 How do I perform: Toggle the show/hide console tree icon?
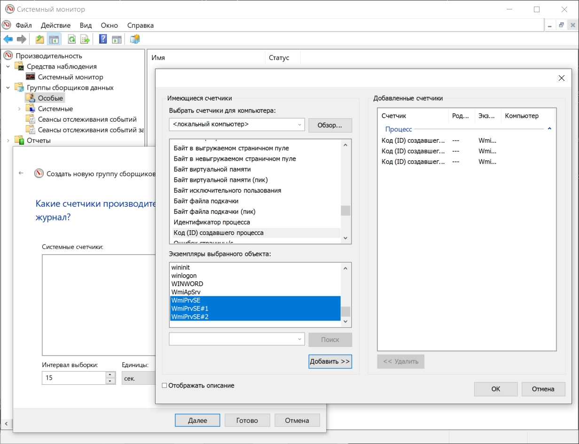tap(54, 39)
